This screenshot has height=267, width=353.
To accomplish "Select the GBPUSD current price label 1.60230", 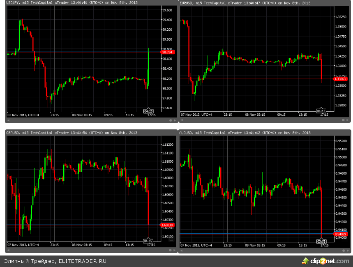I will [x=168, y=225].
